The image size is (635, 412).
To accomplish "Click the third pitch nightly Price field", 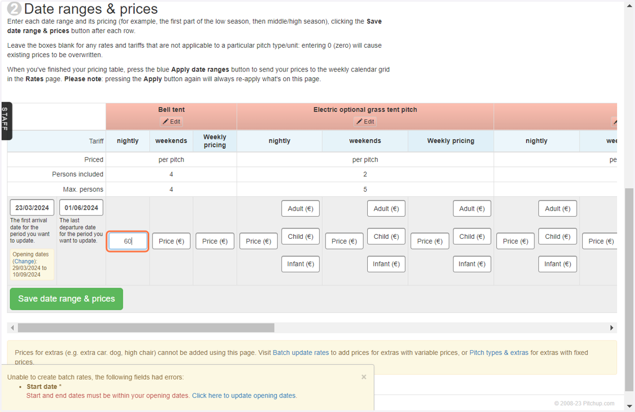I will click(x=516, y=241).
